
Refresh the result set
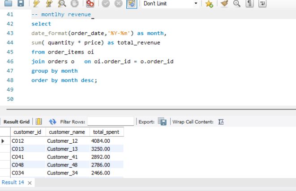(52, 121)
